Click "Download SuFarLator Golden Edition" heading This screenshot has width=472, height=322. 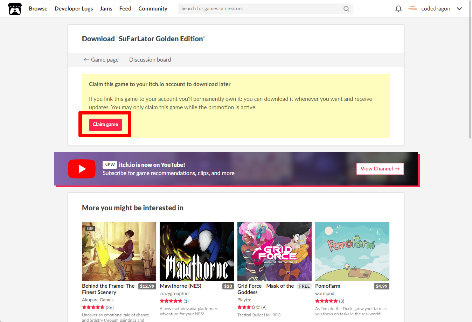coord(144,39)
